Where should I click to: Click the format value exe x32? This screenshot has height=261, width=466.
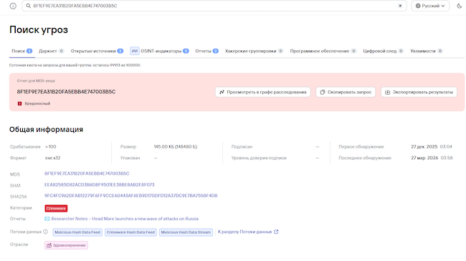(x=52, y=158)
